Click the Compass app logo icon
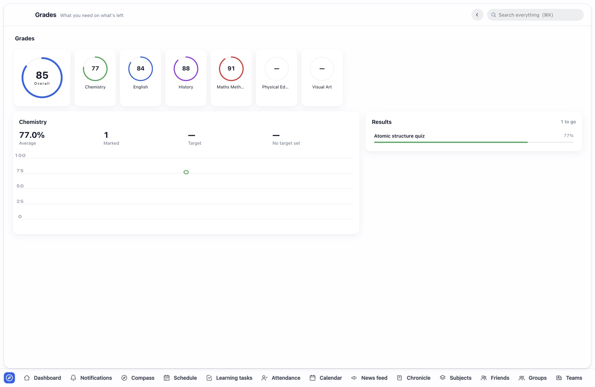This screenshot has width=595, height=387. pyautogui.click(x=9, y=378)
